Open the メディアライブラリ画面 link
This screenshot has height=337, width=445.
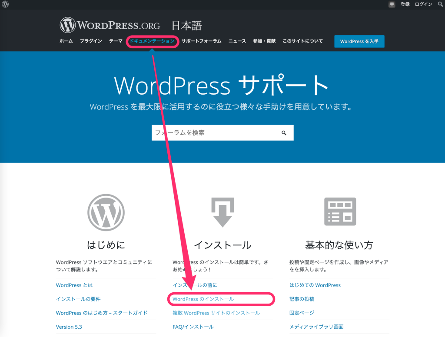[316, 327]
